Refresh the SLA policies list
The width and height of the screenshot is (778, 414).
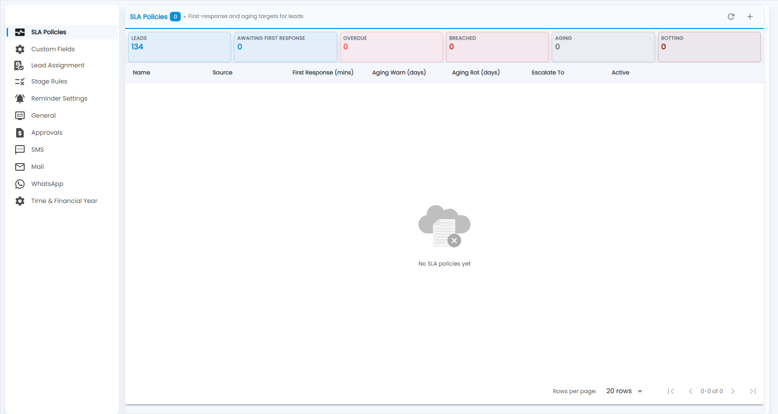pos(731,17)
